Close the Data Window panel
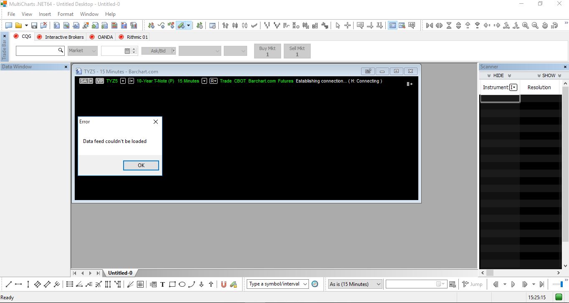 [66, 67]
